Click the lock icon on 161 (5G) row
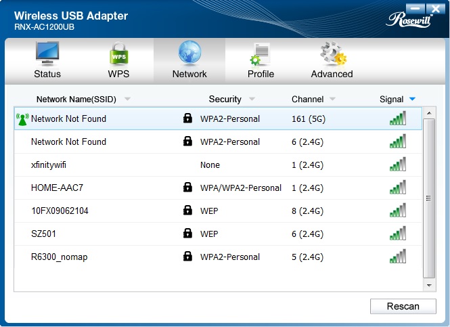This screenshot has width=450, height=327. click(x=187, y=118)
